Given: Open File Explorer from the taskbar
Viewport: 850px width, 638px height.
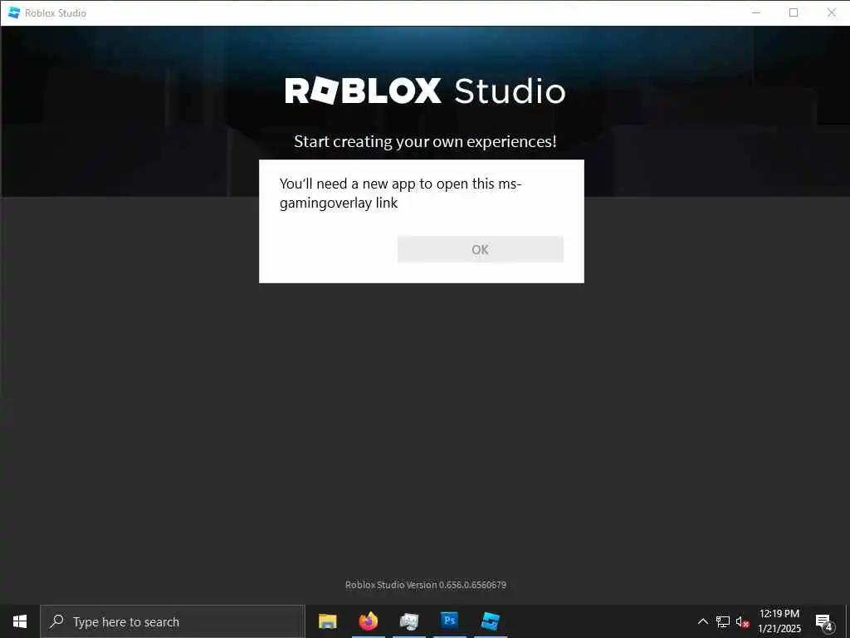Looking at the screenshot, I should (327, 621).
